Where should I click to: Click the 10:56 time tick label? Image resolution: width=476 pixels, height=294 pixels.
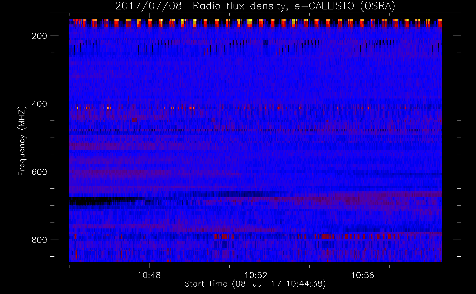click(363, 275)
